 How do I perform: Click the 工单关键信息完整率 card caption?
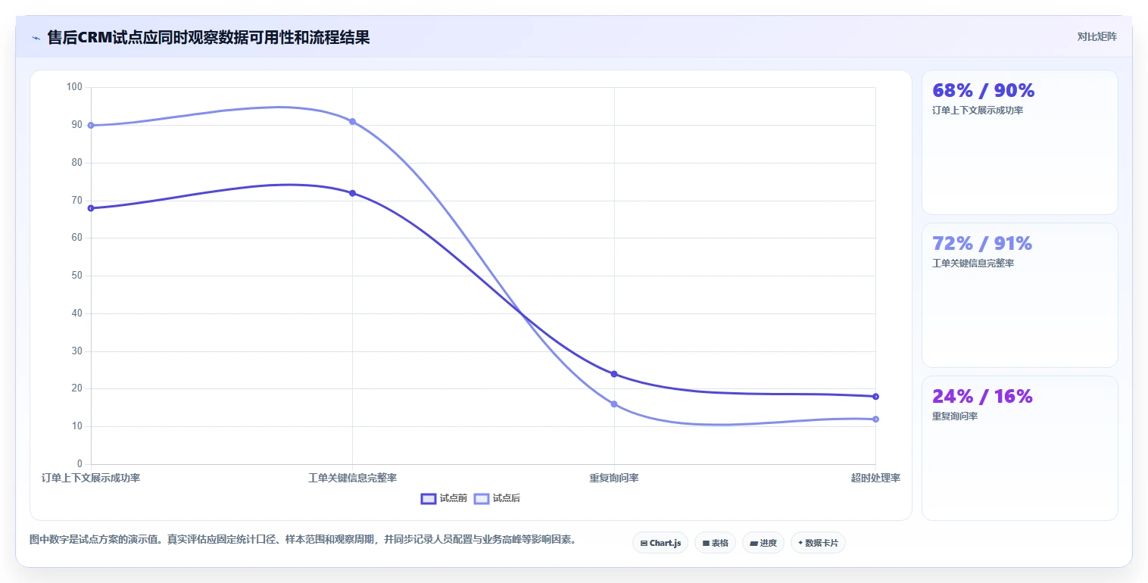tap(973, 263)
